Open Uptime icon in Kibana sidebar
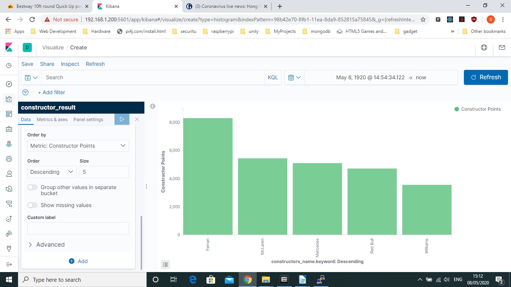The height and width of the screenshot is (287, 511). pyautogui.click(x=9, y=219)
